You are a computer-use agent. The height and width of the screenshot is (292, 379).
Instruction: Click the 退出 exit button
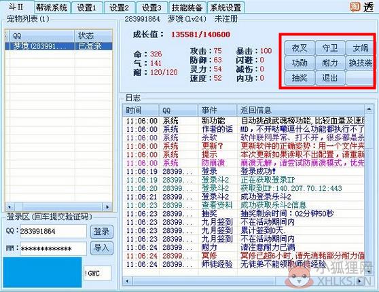point(330,78)
